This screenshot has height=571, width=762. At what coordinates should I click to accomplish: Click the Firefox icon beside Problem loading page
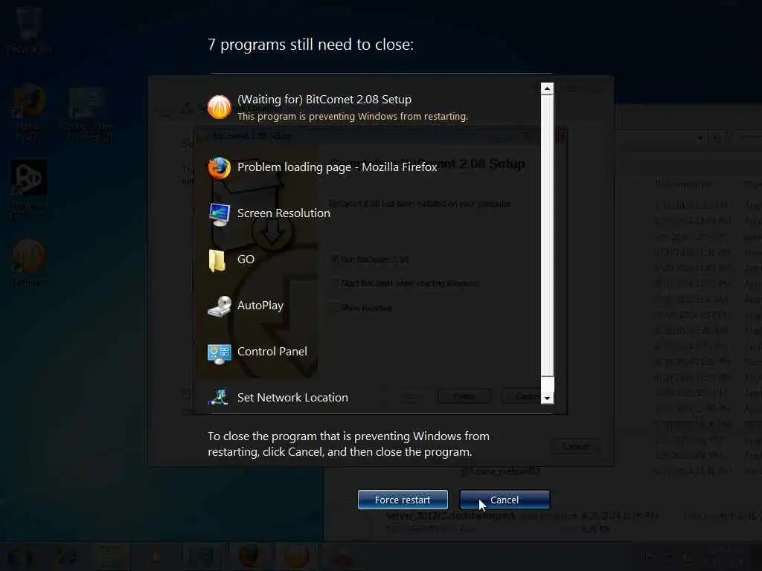[220, 167]
